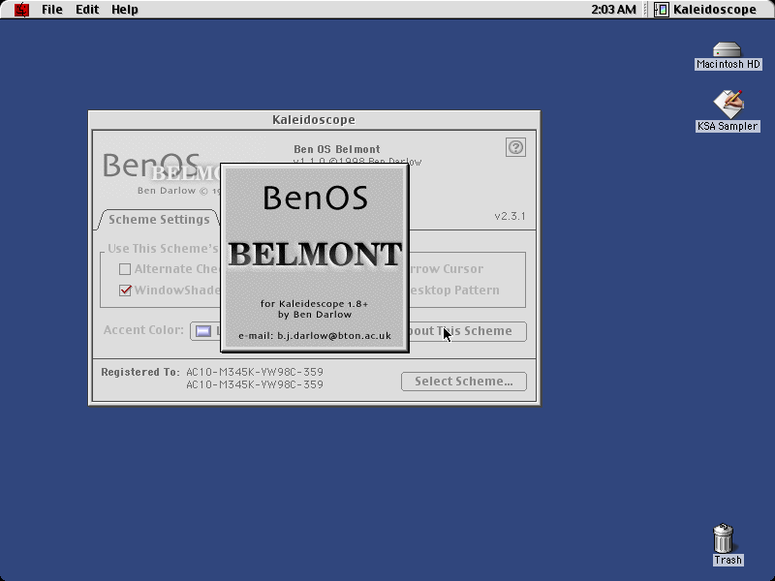Select the Trash icon on desktop
The height and width of the screenshot is (581, 775).
[x=724, y=538]
